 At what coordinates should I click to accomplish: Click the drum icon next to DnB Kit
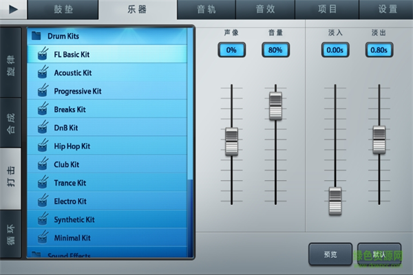(42, 128)
